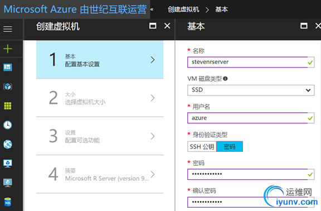Open step 4 摘要 Microsoft R Server
This screenshot has height=211, width=321.
[x=100, y=174]
